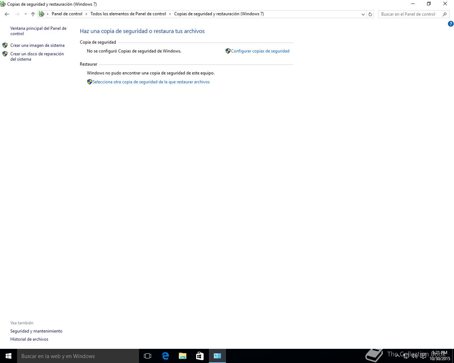Expand the chevron after Panel de control
Viewport: 454px width, 363px height.
[86, 14]
